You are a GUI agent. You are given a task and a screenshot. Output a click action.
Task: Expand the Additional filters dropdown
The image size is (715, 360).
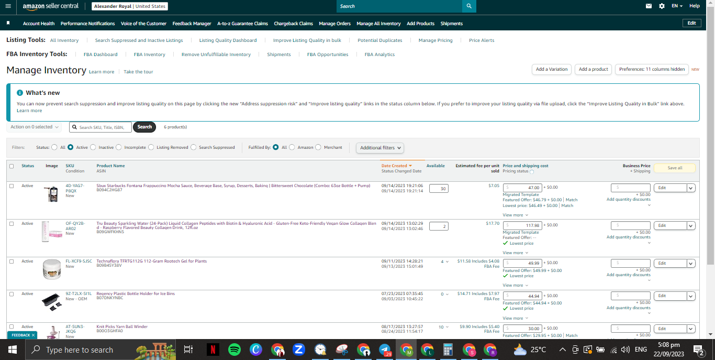tap(380, 148)
